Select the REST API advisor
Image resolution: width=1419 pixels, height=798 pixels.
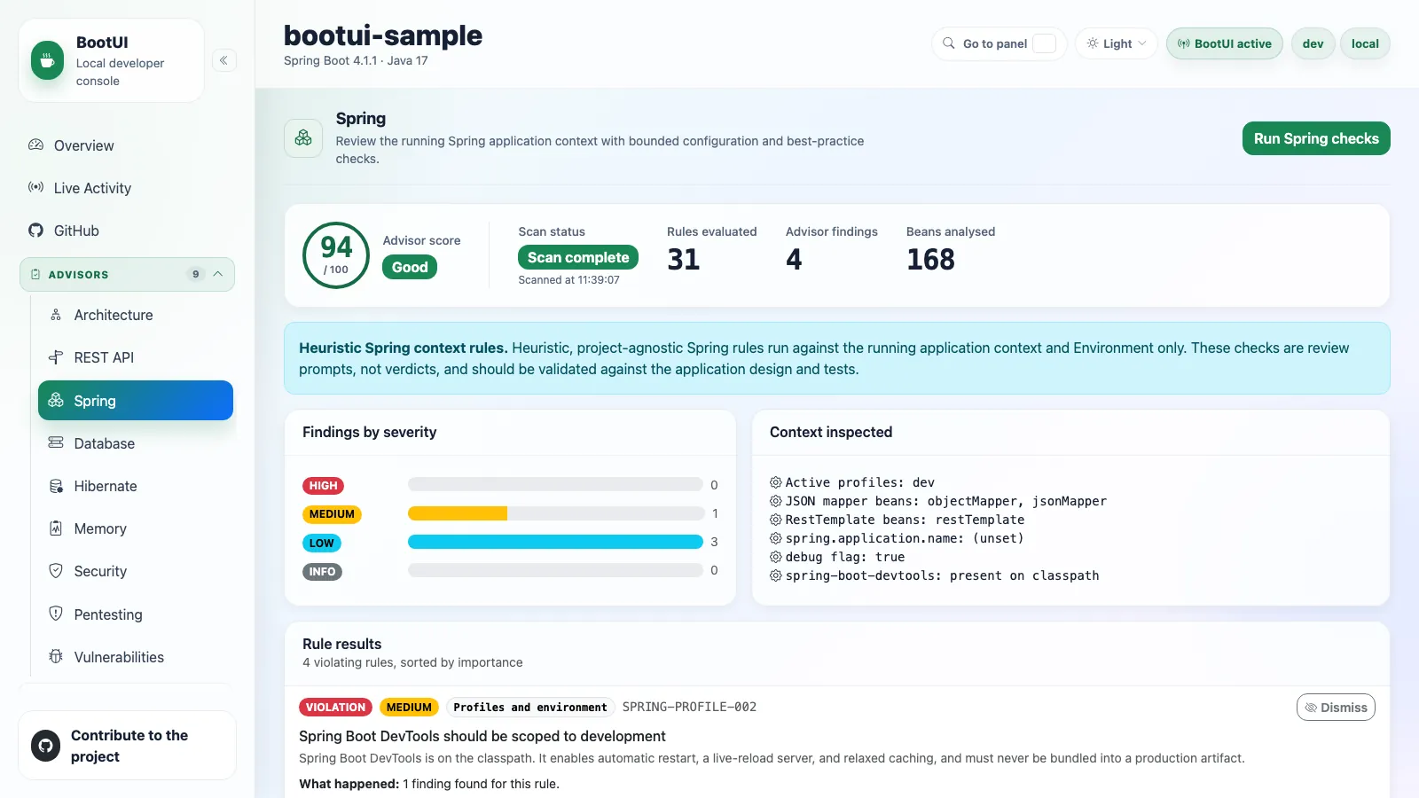click(136, 357)
